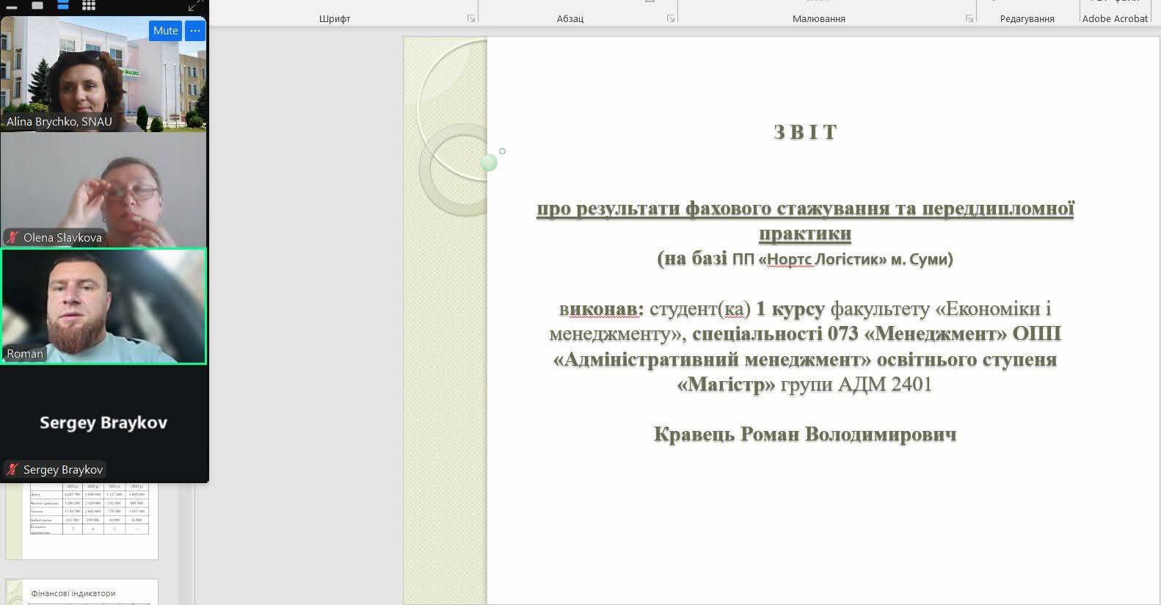Click the Adobe Acrobat ribbon group

1115,18
